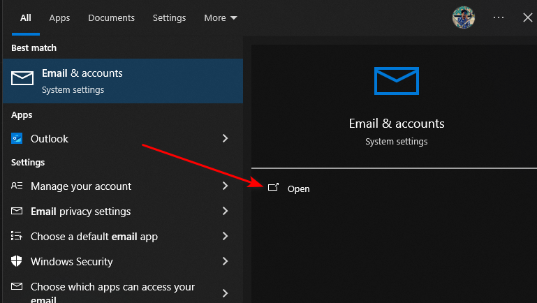The height and width of the screenshot is (303, 537).
Task: Expand Choose which apps can access chevron
Action: [x=225, y=293]
